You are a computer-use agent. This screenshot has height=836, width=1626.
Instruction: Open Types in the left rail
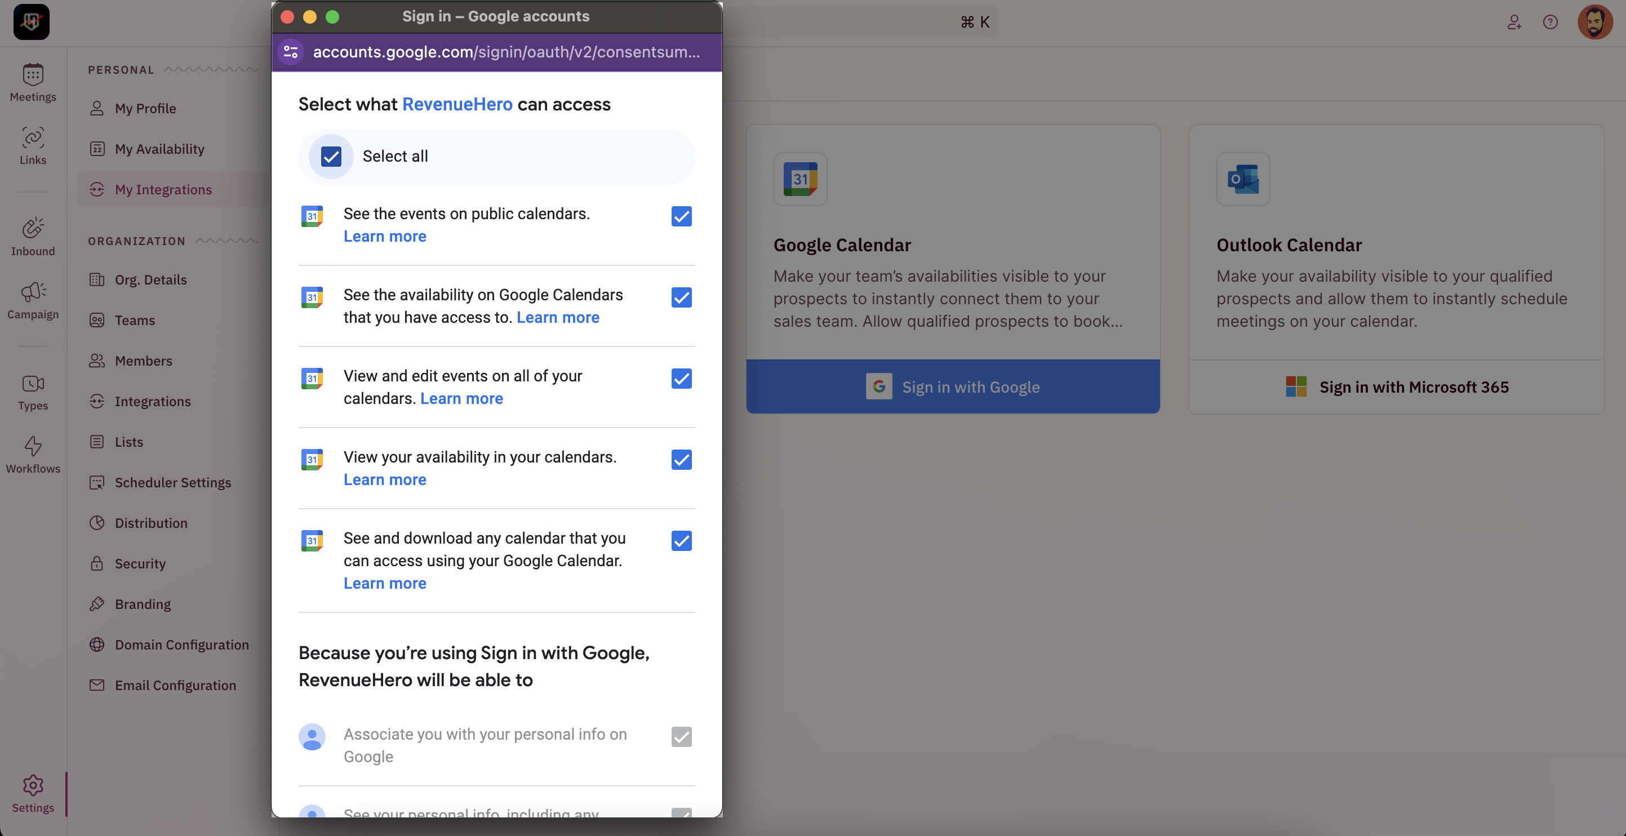point(33,392)
